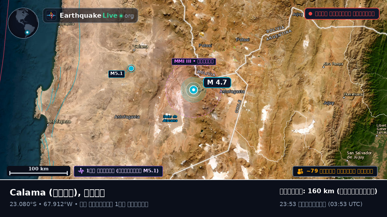Click the M5.1 magnitude label
Viewport: 387px width, 217px height.
116,74
